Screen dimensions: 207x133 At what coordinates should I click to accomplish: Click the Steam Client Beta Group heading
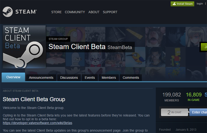pos(34,99)
